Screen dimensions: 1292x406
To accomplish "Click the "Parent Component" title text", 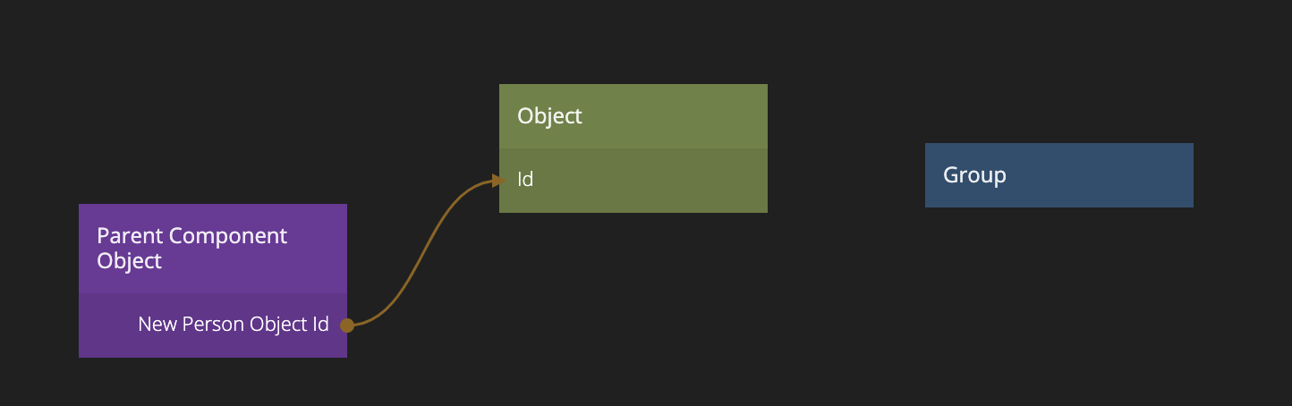I will point(191,236).
